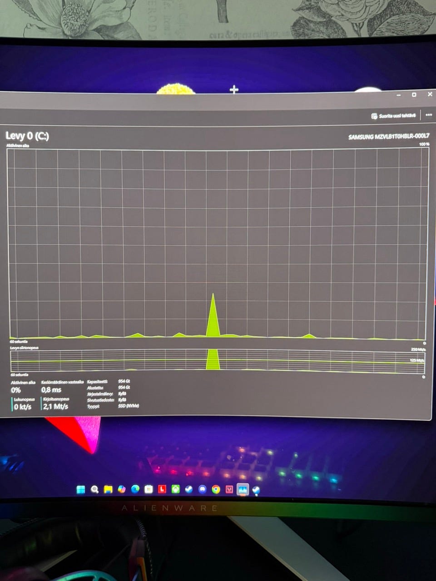Open Steam icon right of Task Manager
Viewport: 436px width, 581px height.
[x=256, y=490]
